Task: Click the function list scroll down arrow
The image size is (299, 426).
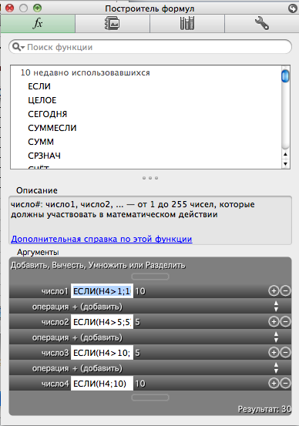Action: click(x=285, y=163)
